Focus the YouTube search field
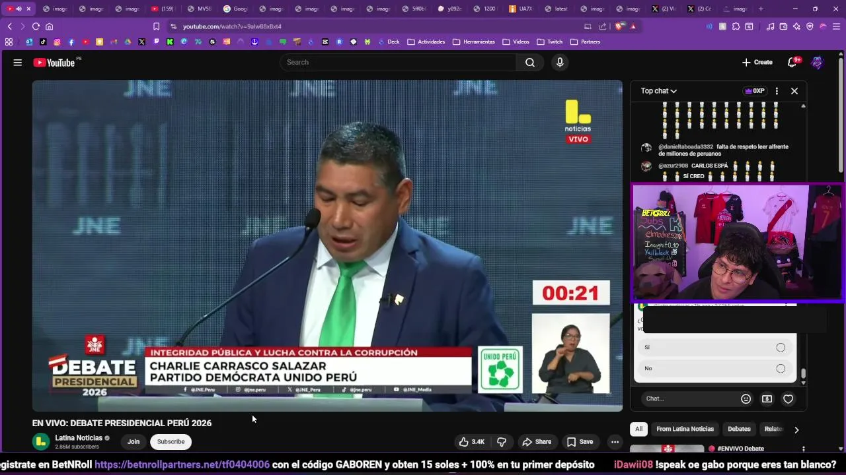846x475 pixels. (399, 63)
